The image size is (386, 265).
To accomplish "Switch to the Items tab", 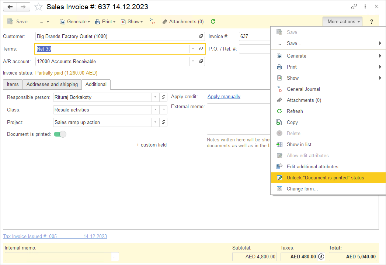I will click(13, 85).
